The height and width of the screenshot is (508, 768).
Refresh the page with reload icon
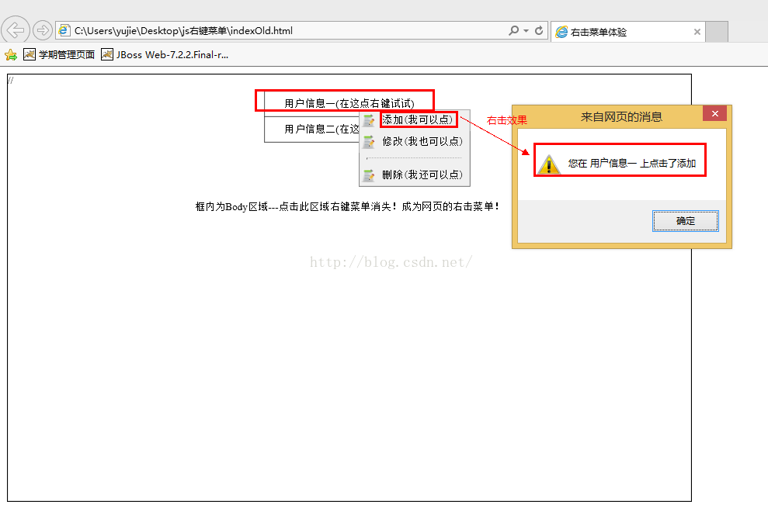click(x=539, y=30)
